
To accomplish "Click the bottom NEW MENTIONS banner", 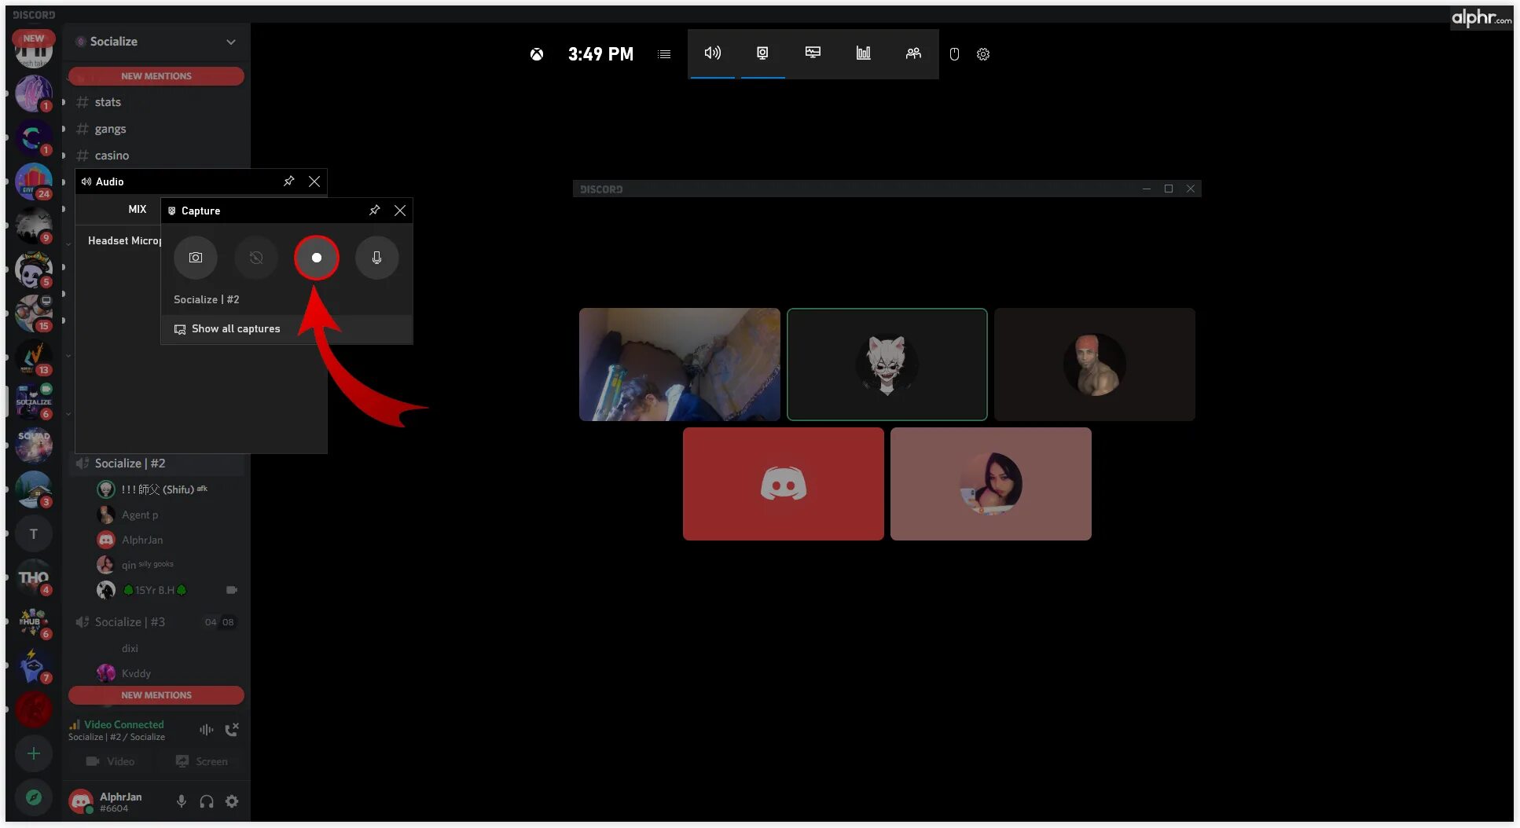I will coord(156,695).
